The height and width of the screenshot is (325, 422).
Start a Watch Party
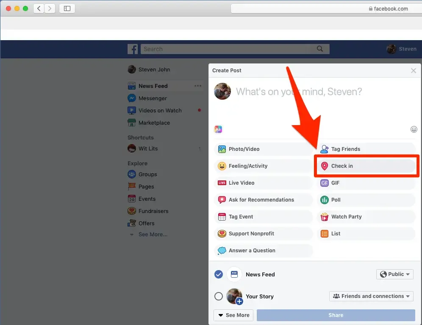(x=346, y=216)
